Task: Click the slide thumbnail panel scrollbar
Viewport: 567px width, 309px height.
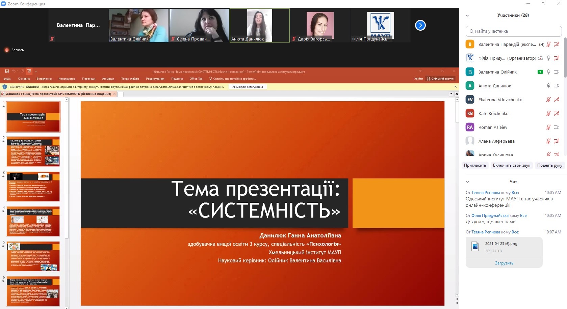Action: [67, 169]
